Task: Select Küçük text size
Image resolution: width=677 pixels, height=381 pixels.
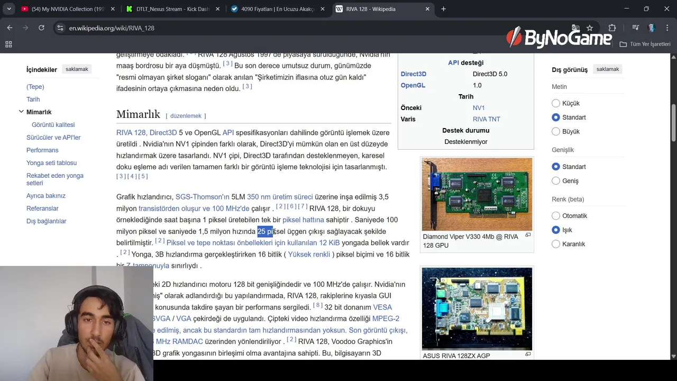Action: (x=556, y=103)
